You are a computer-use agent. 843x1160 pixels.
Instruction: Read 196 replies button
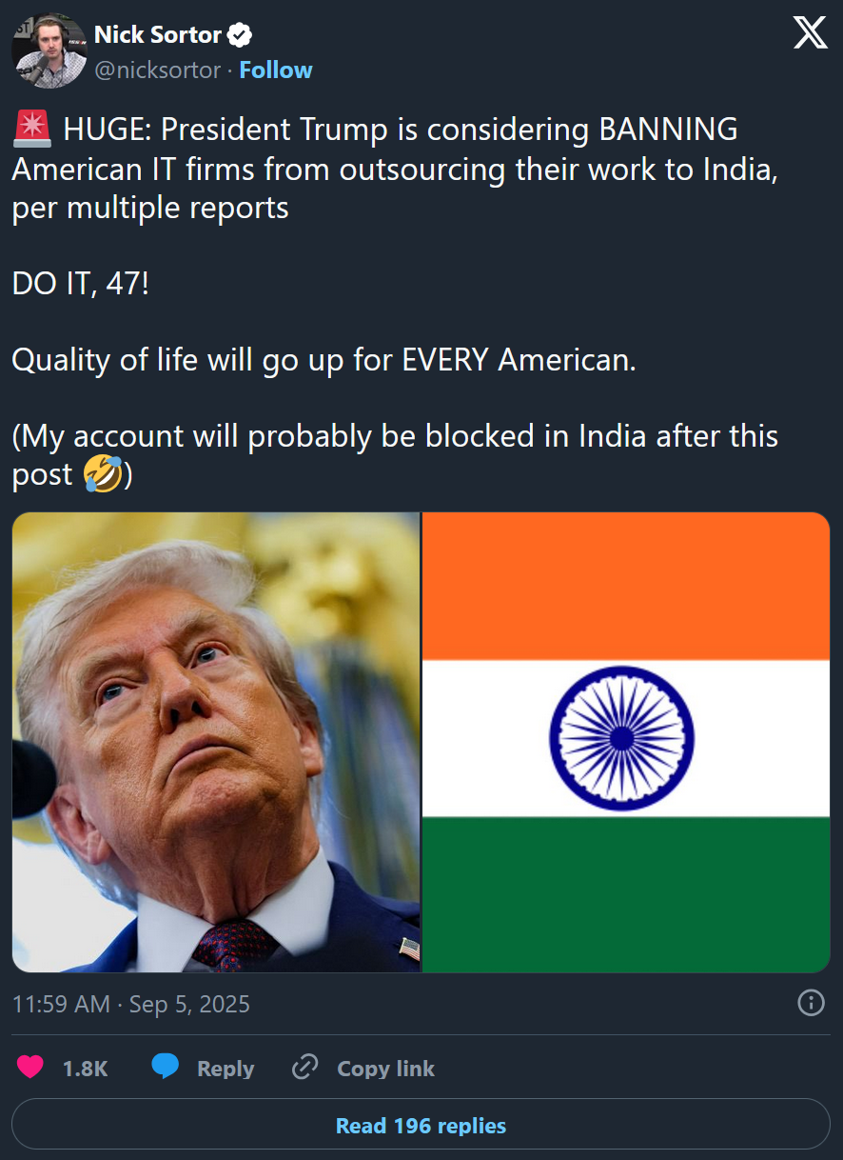(421, 1126)
